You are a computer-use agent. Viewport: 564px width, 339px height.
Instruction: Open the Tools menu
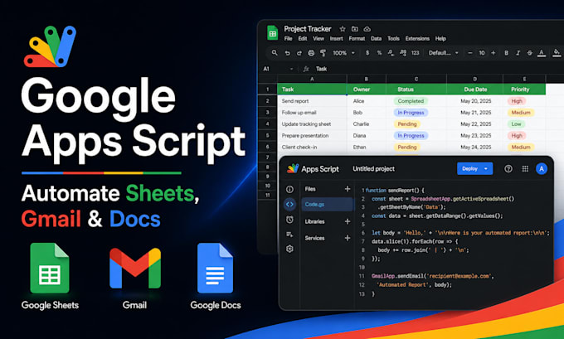393,38
